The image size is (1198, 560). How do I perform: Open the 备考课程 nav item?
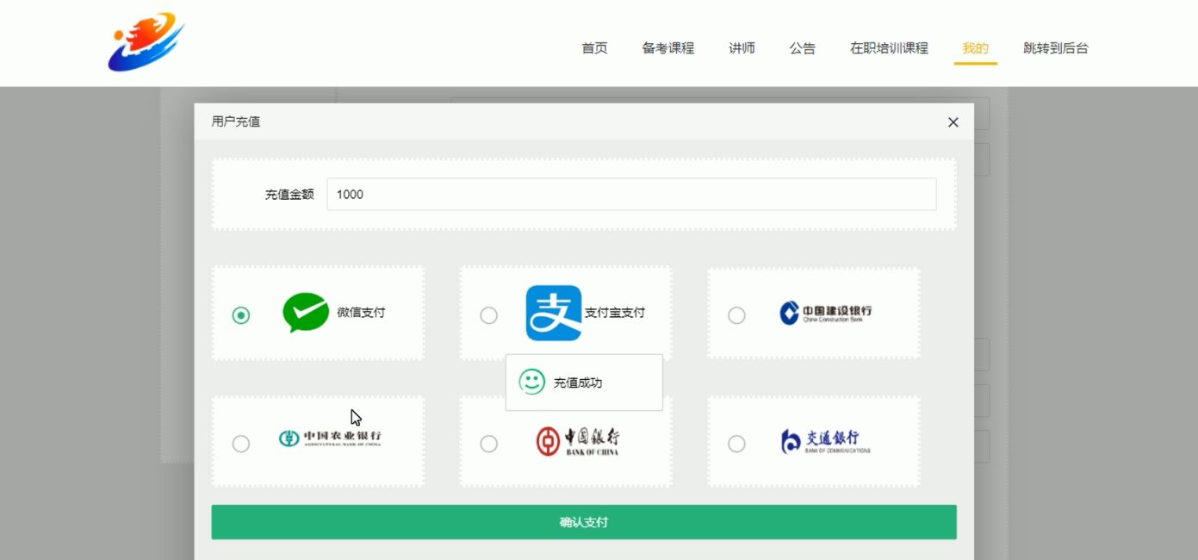[x=667, y=48]
